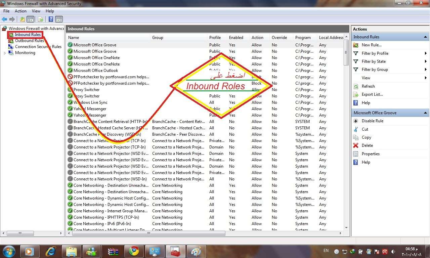Open WinRAR from the taskbar
Viewport: 430px width, 258px height.
[x=113, y=251]
